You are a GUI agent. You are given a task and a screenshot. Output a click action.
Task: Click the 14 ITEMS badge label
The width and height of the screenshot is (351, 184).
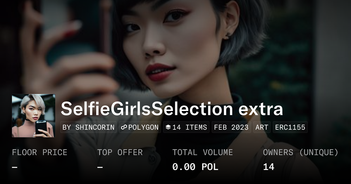190,127
